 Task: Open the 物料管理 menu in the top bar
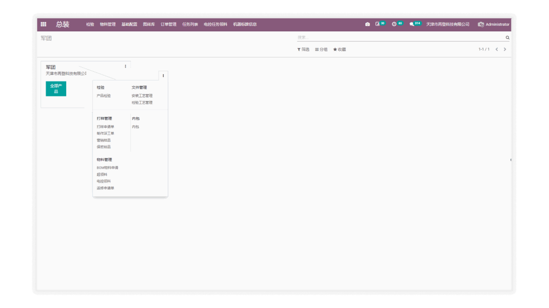coord(108,24)
